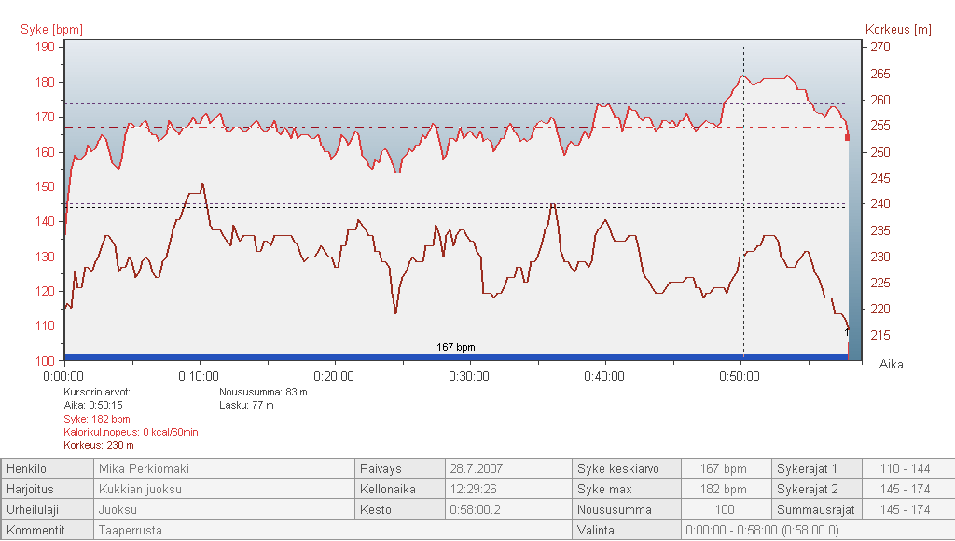Click the 0:50:00 time axis label
The image size is (955, 541).
(x=739, y=377)
